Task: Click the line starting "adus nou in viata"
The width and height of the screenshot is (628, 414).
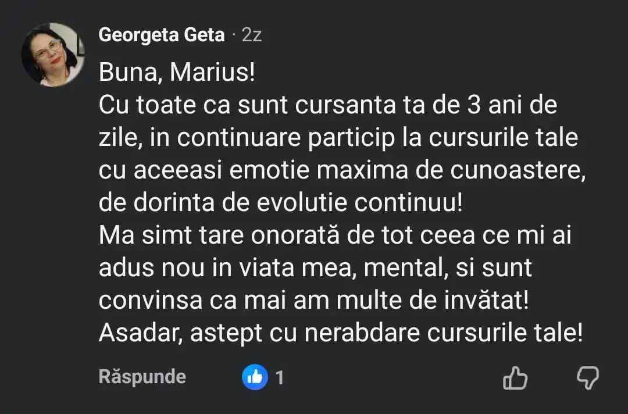Action: click(316, 268)
